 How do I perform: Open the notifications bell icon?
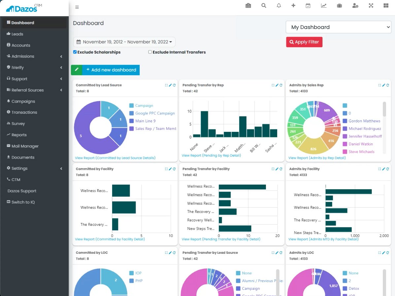[279, 6]
